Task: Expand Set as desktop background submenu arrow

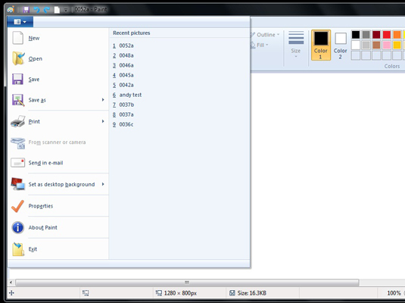Action: (x=103, y=184)
